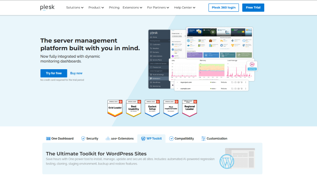The width and height of the screenshot is (317, 176).
Task: Expand the Product dropdown menu
Action: [x=96, y=8]
